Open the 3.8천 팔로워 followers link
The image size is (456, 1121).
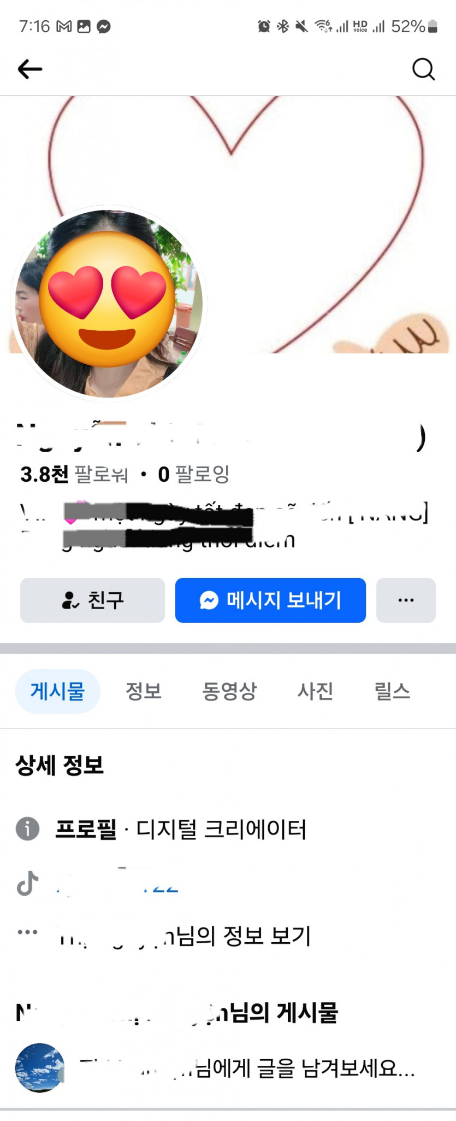pos(74,474)
